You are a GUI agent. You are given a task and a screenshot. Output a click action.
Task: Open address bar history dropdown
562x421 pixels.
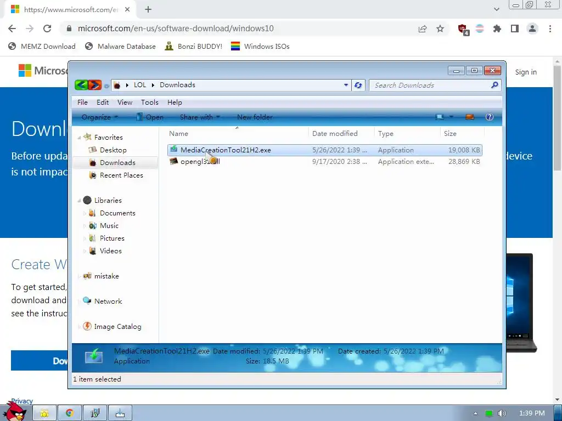click(346, 85)
